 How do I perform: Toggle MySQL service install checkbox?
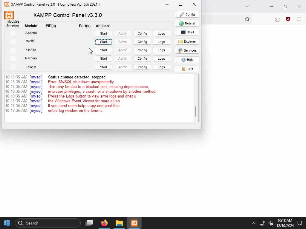[x=13, y=42]
